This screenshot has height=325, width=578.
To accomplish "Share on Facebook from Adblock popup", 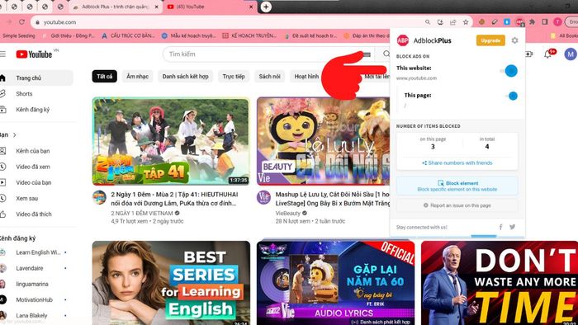I will (500, 227).
